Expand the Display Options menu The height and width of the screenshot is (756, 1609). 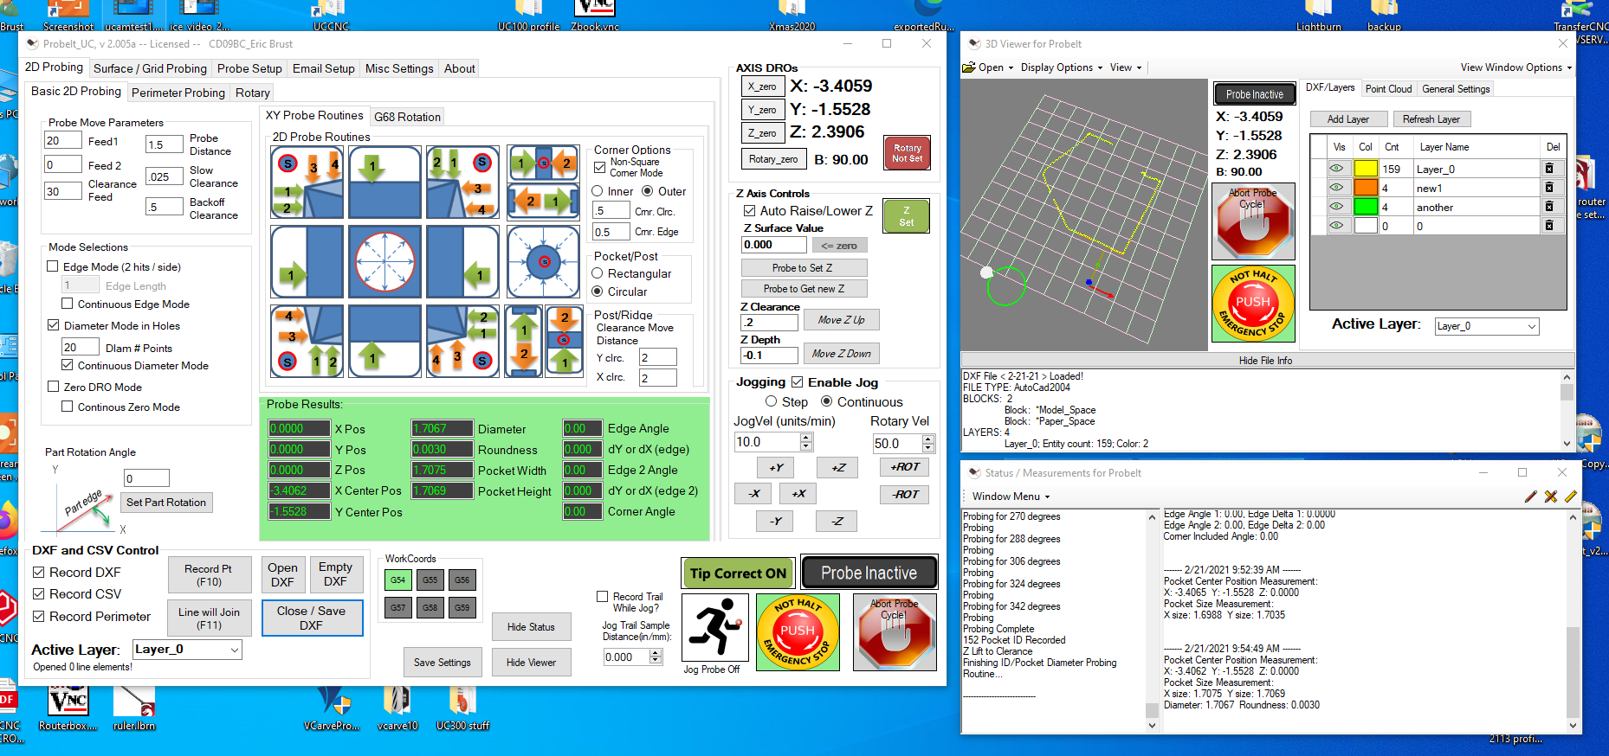[1062, 67]
